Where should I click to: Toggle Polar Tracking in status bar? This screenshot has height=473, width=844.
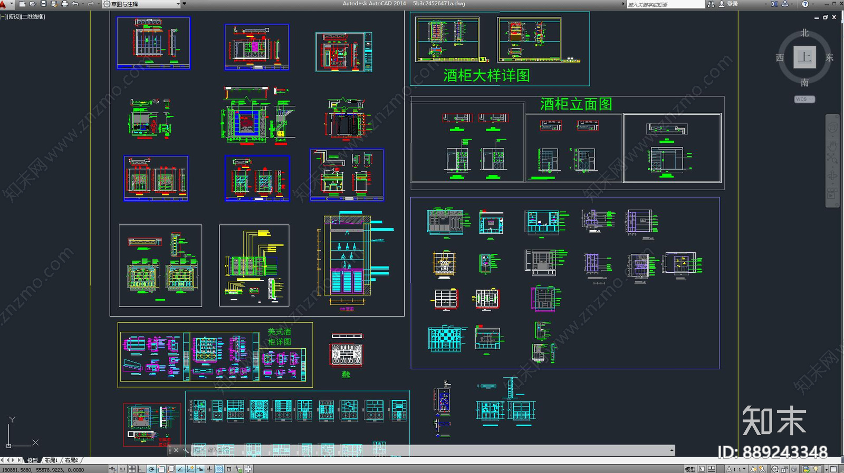coord(151,469)
